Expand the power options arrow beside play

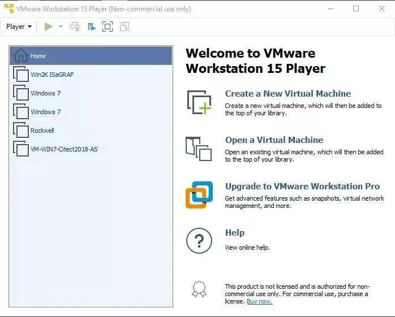pos(61,27)
